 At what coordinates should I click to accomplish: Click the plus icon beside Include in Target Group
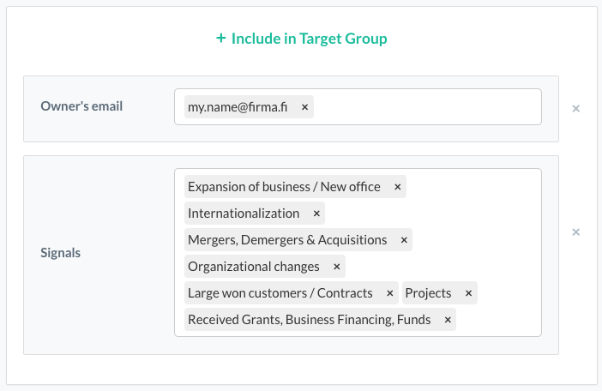tap(220, 39)
